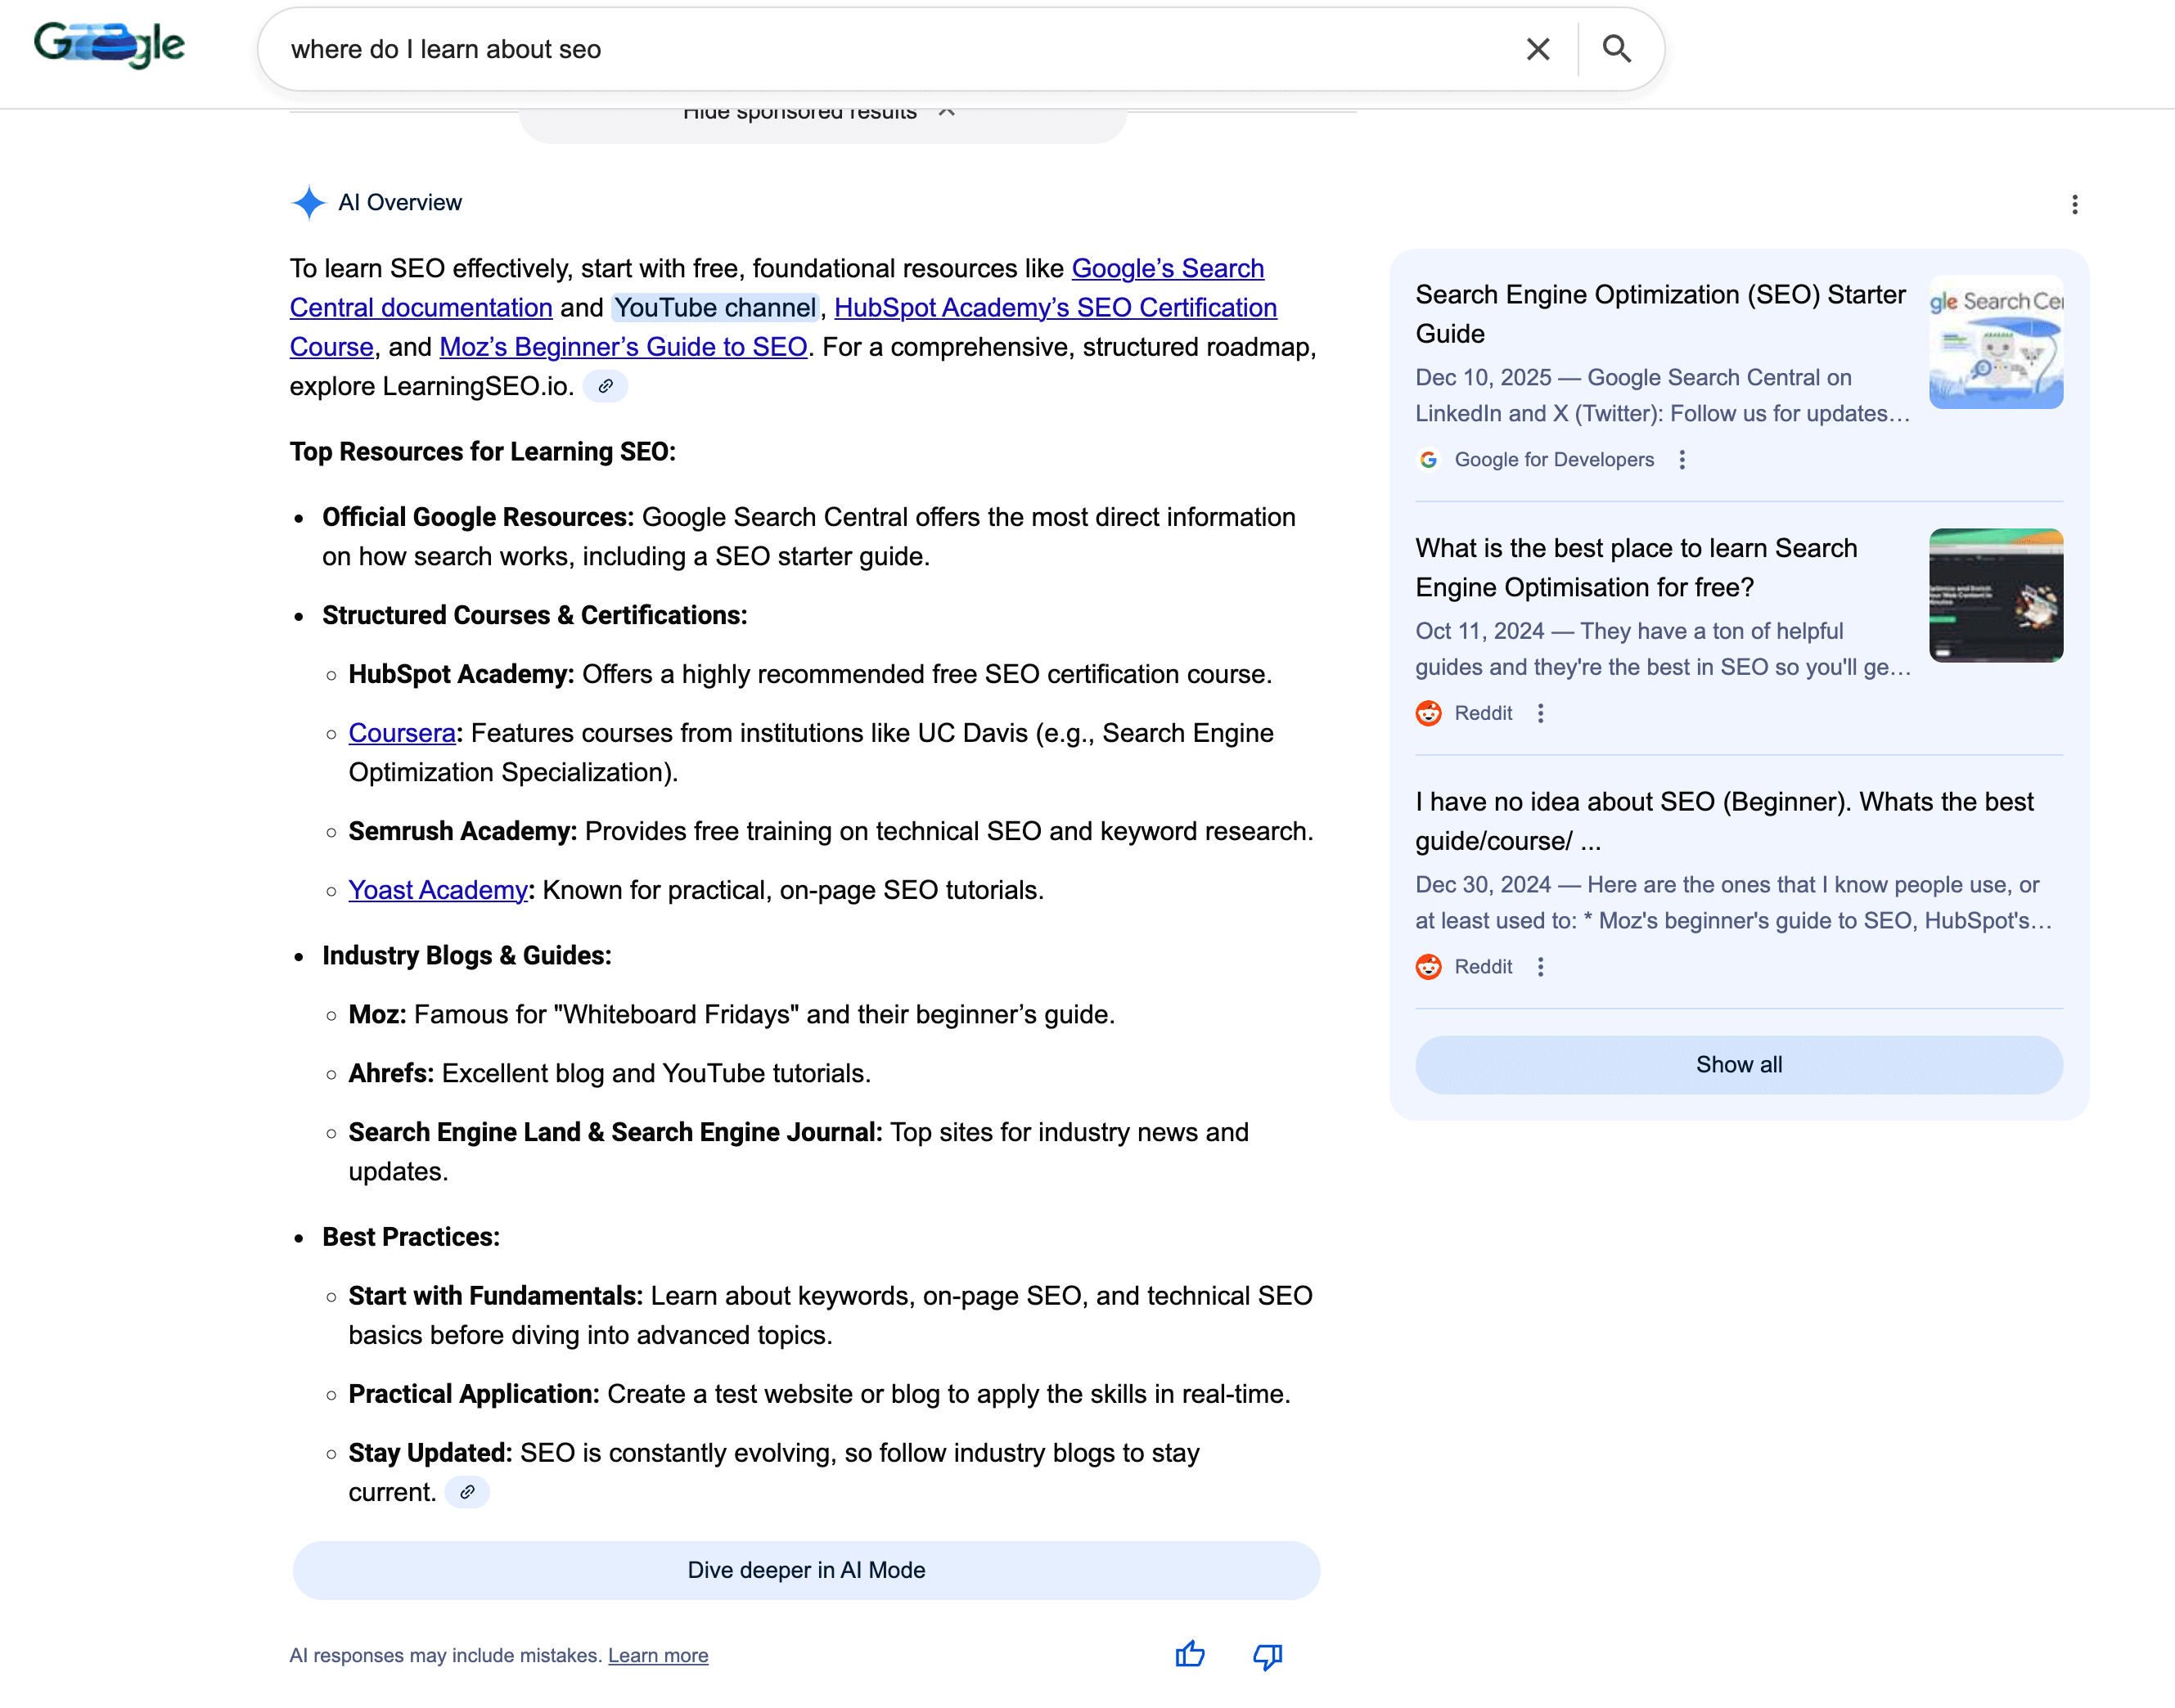Open the Yoast Academy link

437,890
